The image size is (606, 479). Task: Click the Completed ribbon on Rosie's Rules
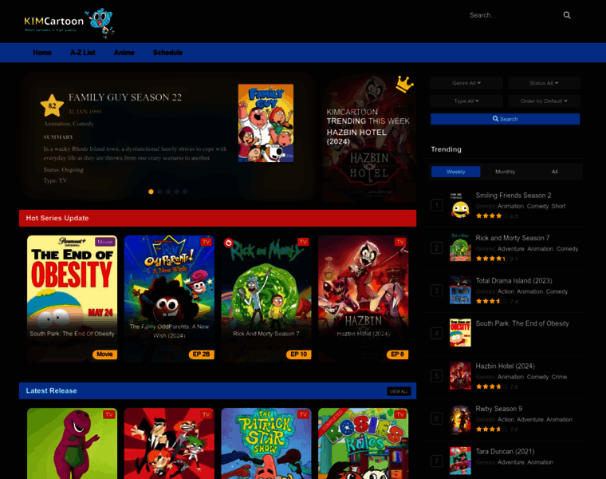click(x=332, y=420)
